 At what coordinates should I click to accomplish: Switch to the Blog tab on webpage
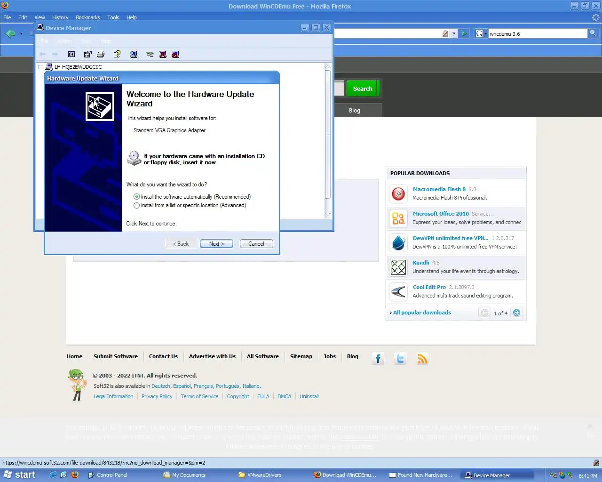coord(355,111)
